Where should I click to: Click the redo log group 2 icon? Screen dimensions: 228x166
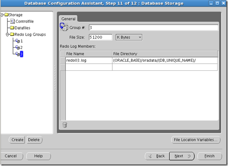[18, 47]
